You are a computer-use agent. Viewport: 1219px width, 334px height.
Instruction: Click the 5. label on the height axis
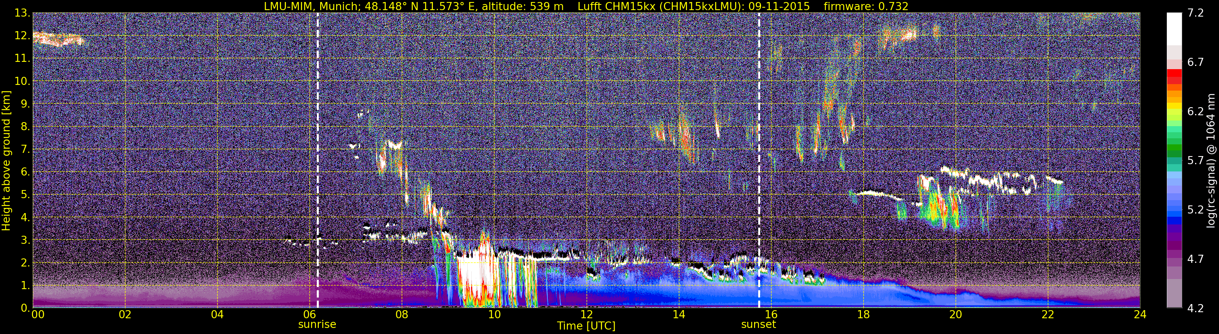point(25,195)
